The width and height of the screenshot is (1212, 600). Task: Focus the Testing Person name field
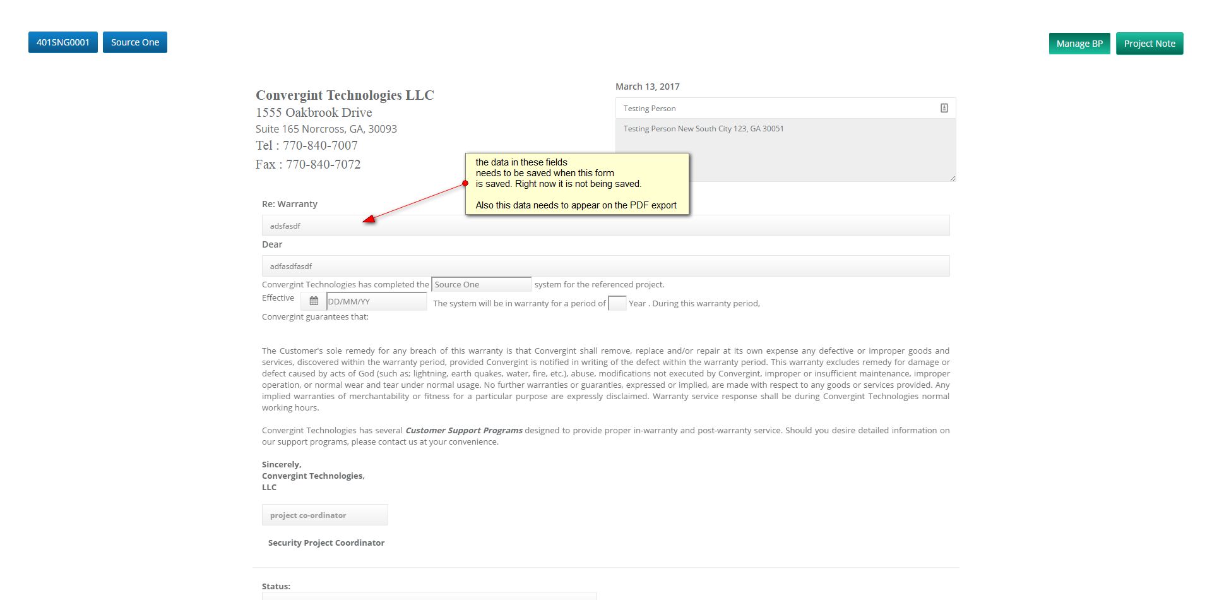pos(785,108)
